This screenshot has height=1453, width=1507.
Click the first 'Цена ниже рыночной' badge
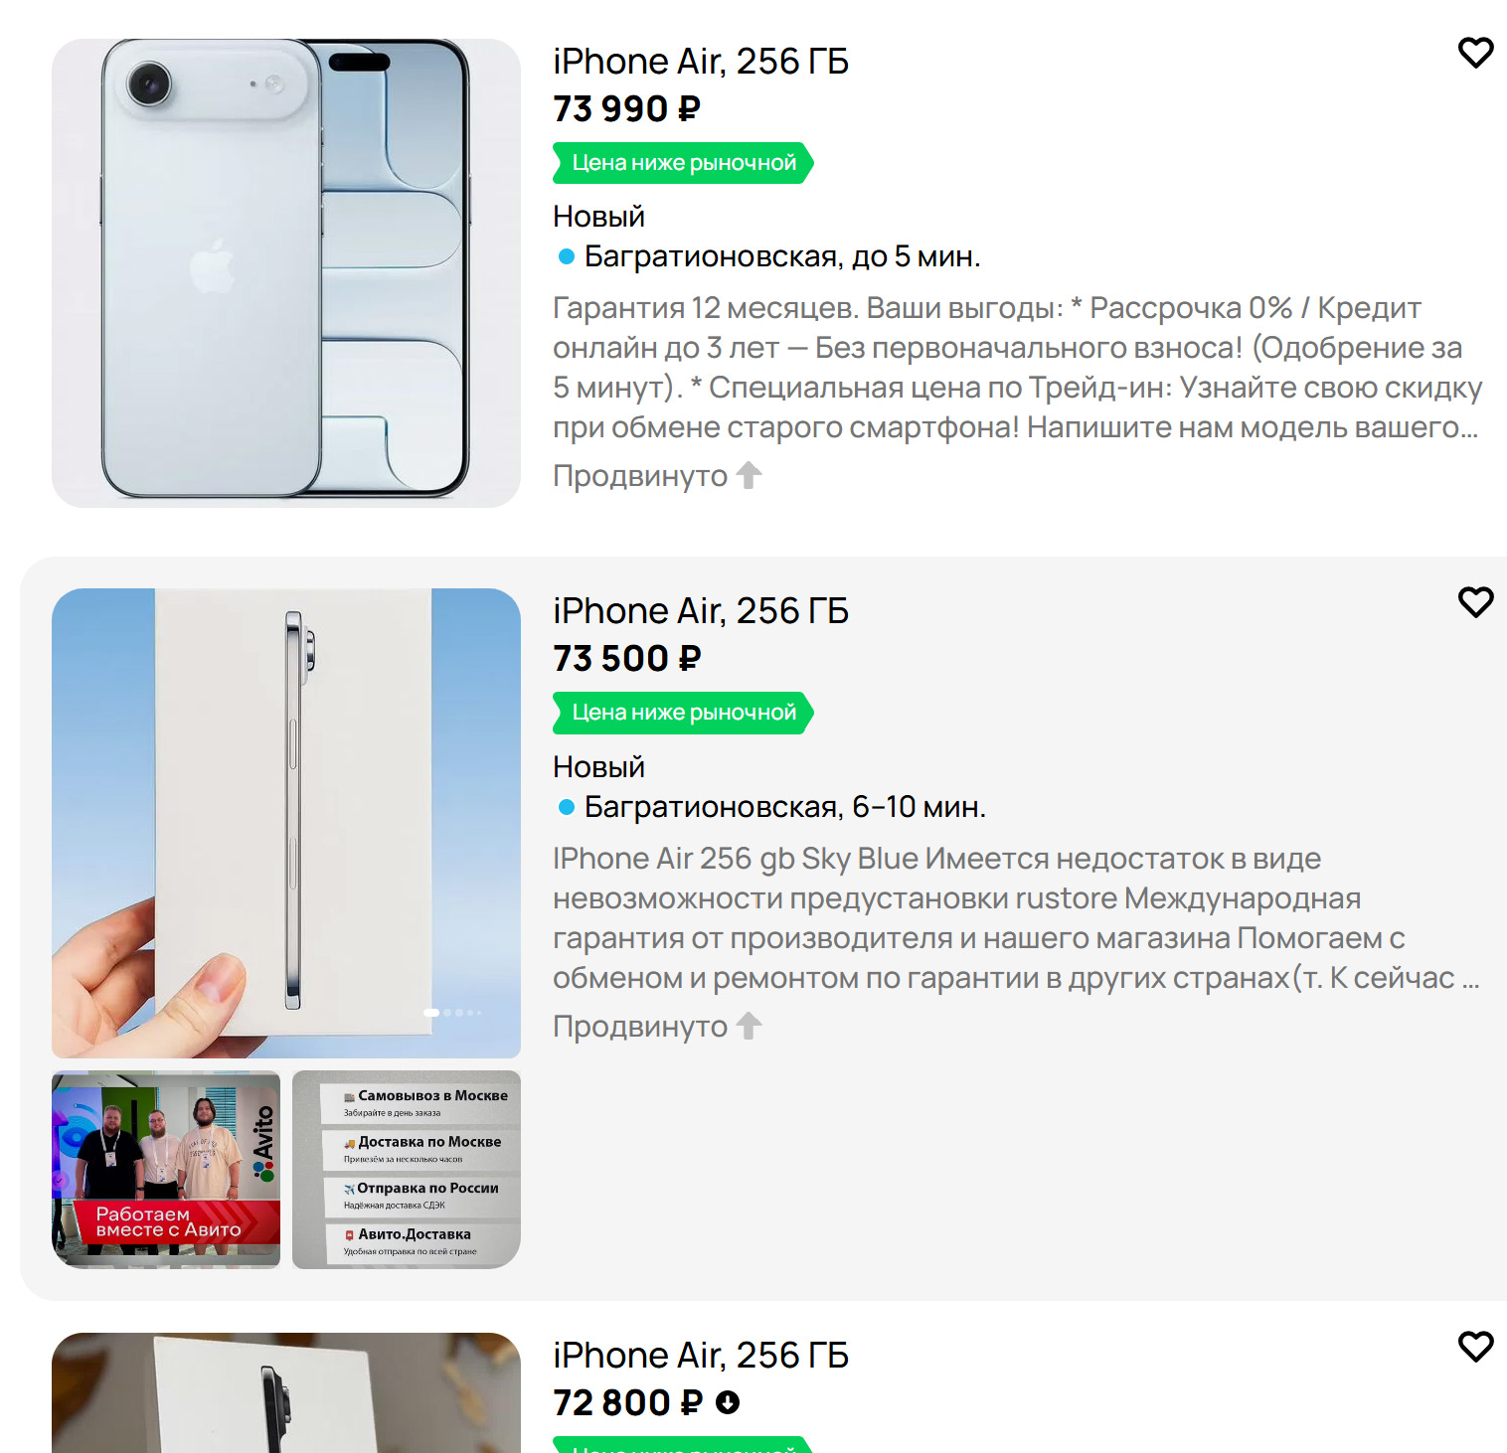[x=683, y=163]
